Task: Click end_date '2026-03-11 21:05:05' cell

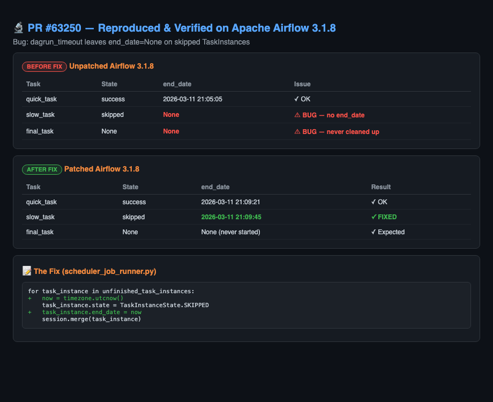Action: click(192, 99)
